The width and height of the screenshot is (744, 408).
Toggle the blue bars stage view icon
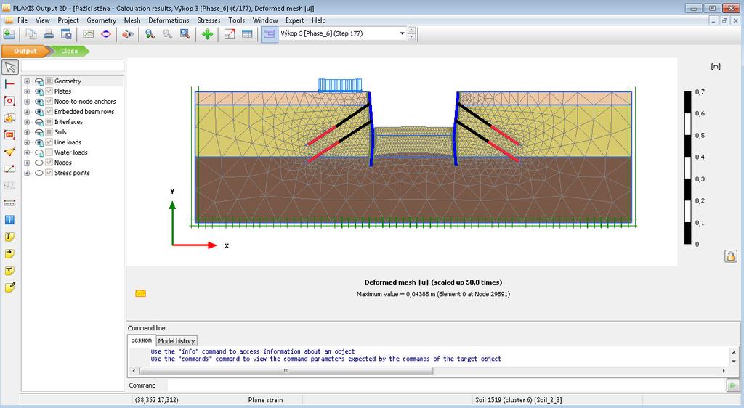pyautogui.click(x=270, y=34)
